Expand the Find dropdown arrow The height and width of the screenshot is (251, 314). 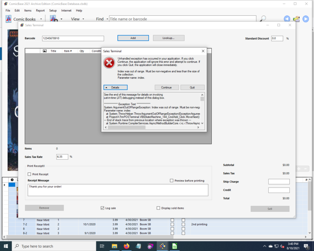pos(107,19)
